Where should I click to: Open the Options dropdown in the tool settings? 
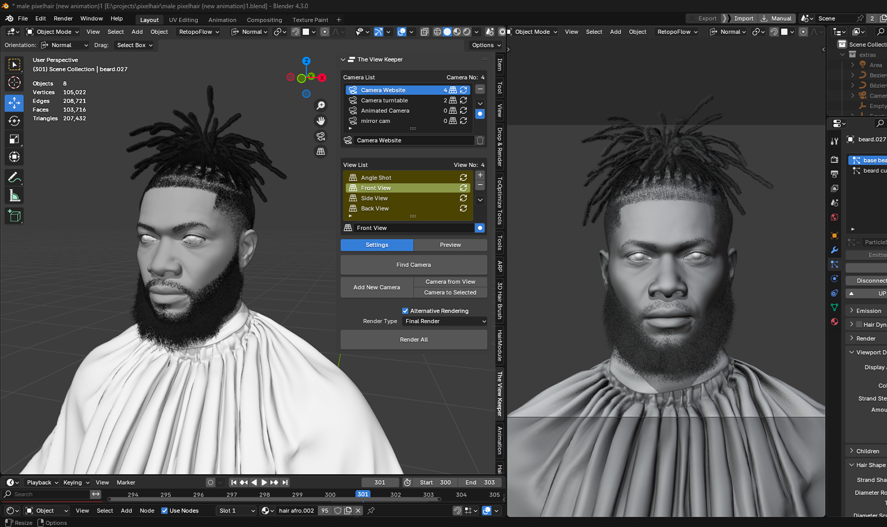[486, 45]
